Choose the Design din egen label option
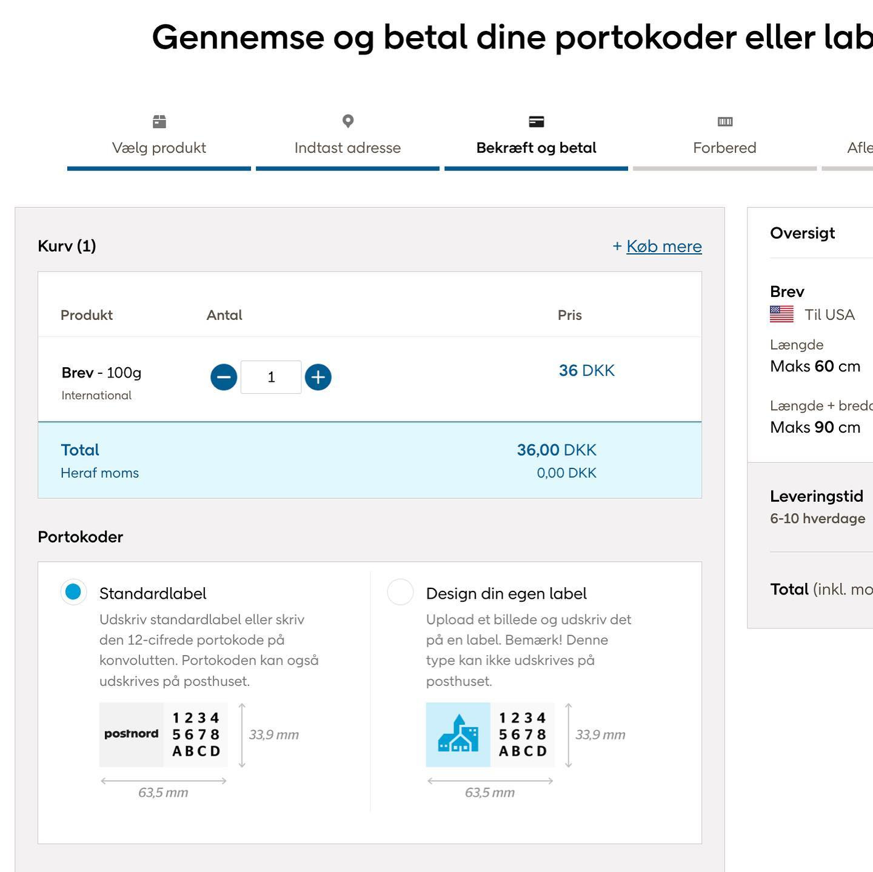873x872 pixels. (400, 593)
